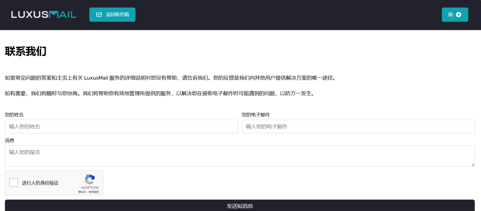Open the reCAPTCHA 隐私权 link
Image resolution: width=481 pixels, height=211 pixels.
point(82,192)
